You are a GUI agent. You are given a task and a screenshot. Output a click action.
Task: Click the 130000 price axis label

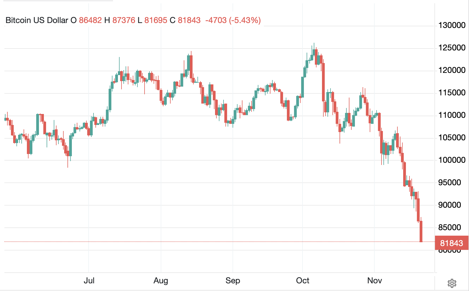(452, 25)
